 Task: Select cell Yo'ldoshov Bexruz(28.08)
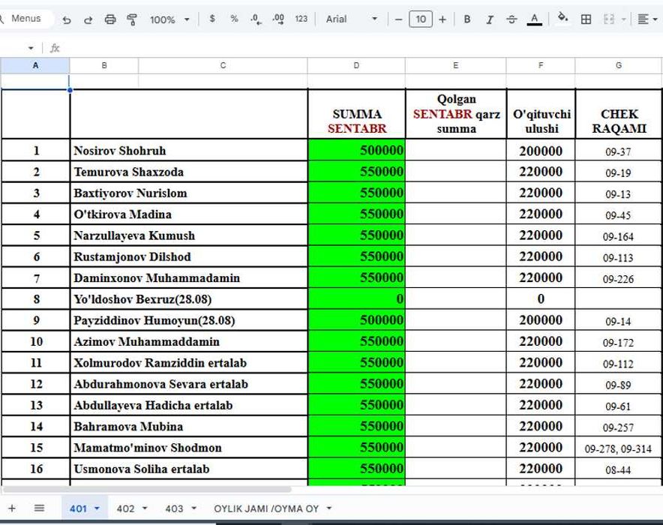[189, 298]
